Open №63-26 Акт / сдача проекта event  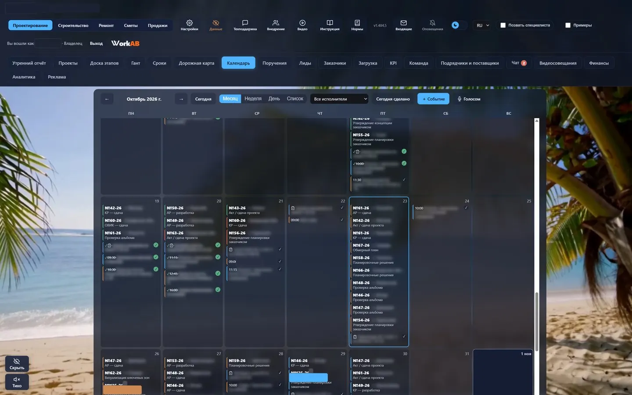pyautogui.click(x=193, y=235)
